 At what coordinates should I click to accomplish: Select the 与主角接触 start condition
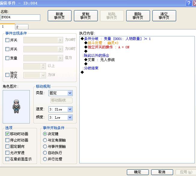pos(45,140)
